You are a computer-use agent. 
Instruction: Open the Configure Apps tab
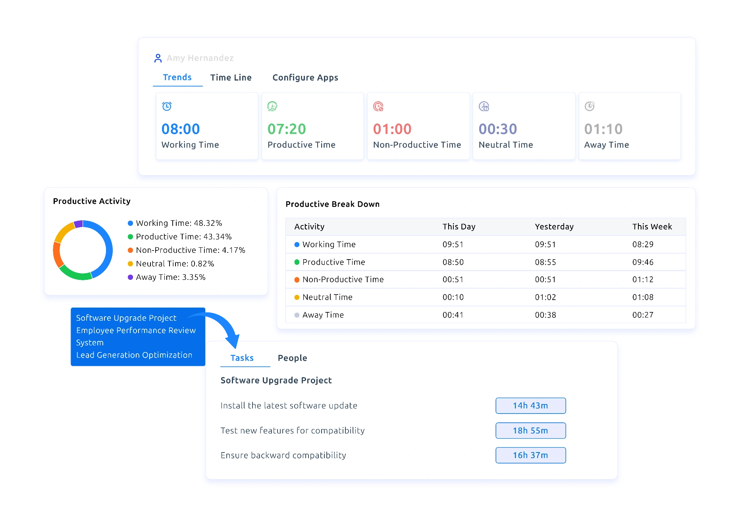click(305, 77)
